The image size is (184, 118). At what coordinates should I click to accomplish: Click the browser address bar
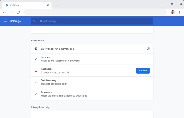pyautogui.click(x=95, y=12)
